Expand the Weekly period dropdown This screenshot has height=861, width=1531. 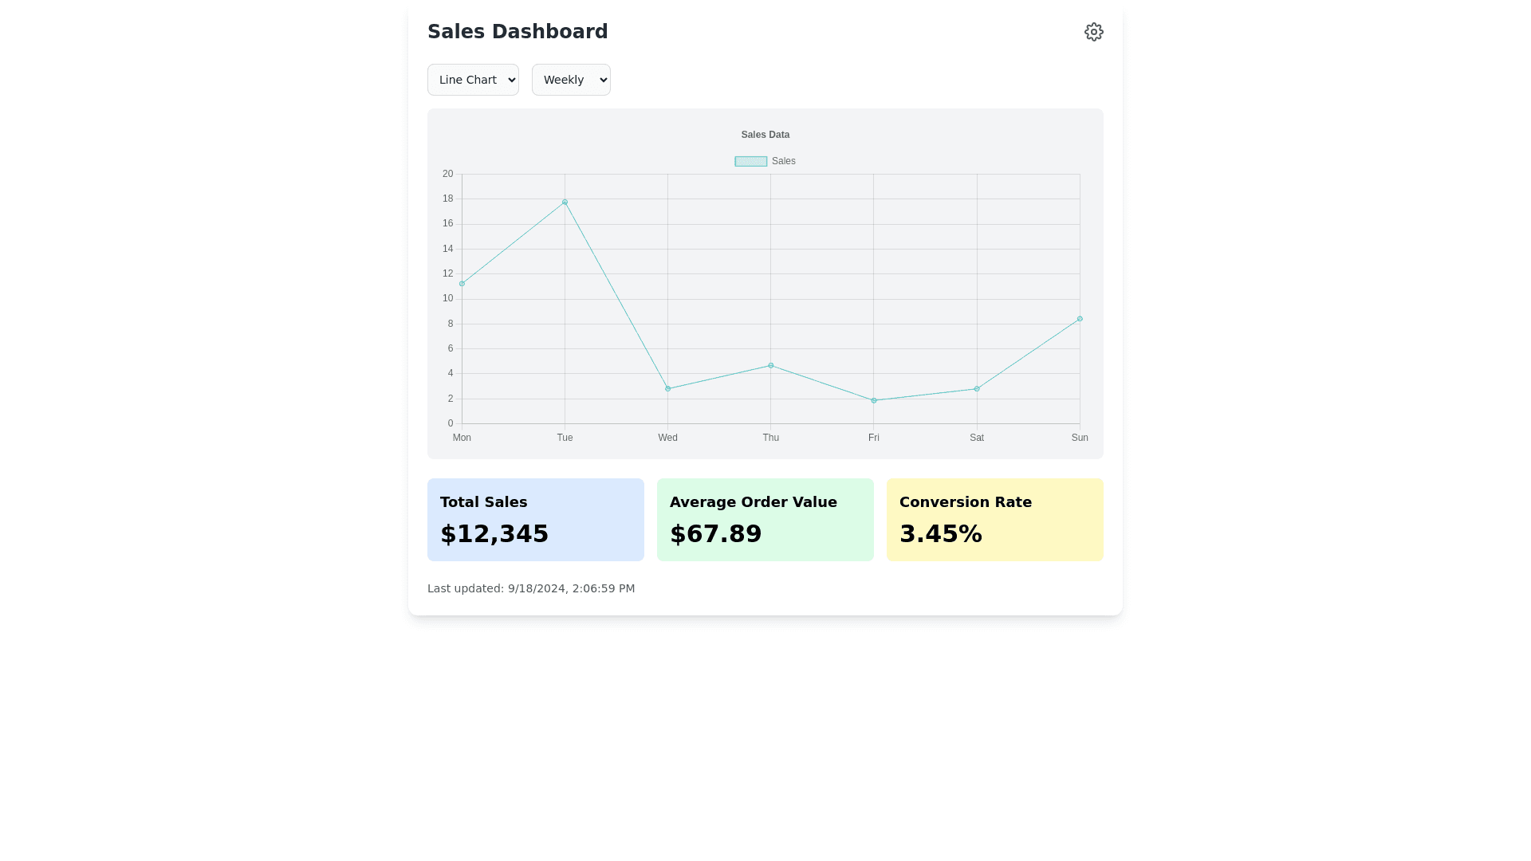571,80
